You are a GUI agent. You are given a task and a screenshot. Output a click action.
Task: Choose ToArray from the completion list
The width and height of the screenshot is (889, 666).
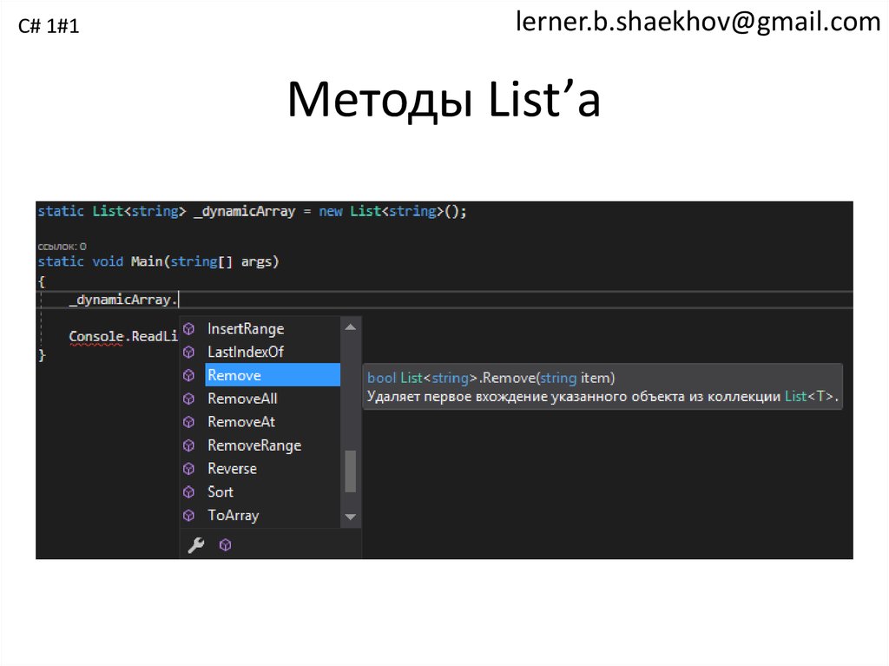point(233,515)
